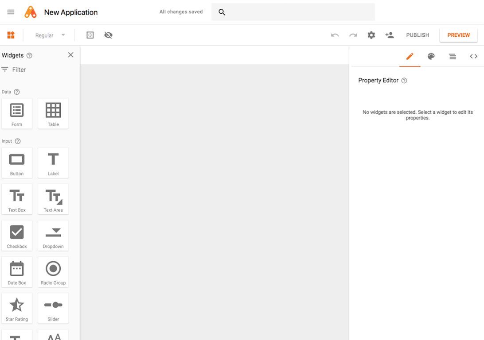Select the Table widget

point(53,113)
